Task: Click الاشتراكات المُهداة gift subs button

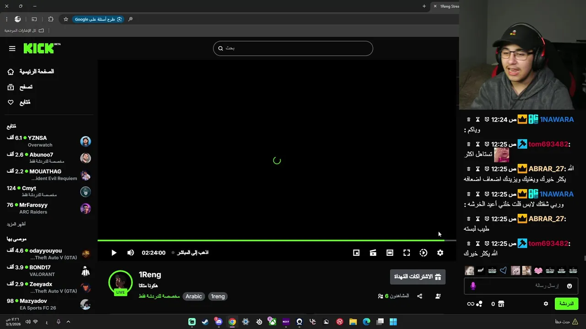Action: 418,277
